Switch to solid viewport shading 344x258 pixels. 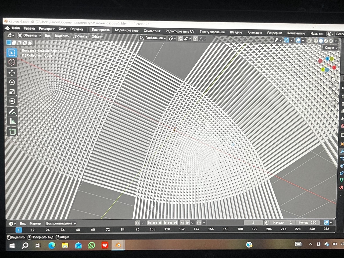321,41
